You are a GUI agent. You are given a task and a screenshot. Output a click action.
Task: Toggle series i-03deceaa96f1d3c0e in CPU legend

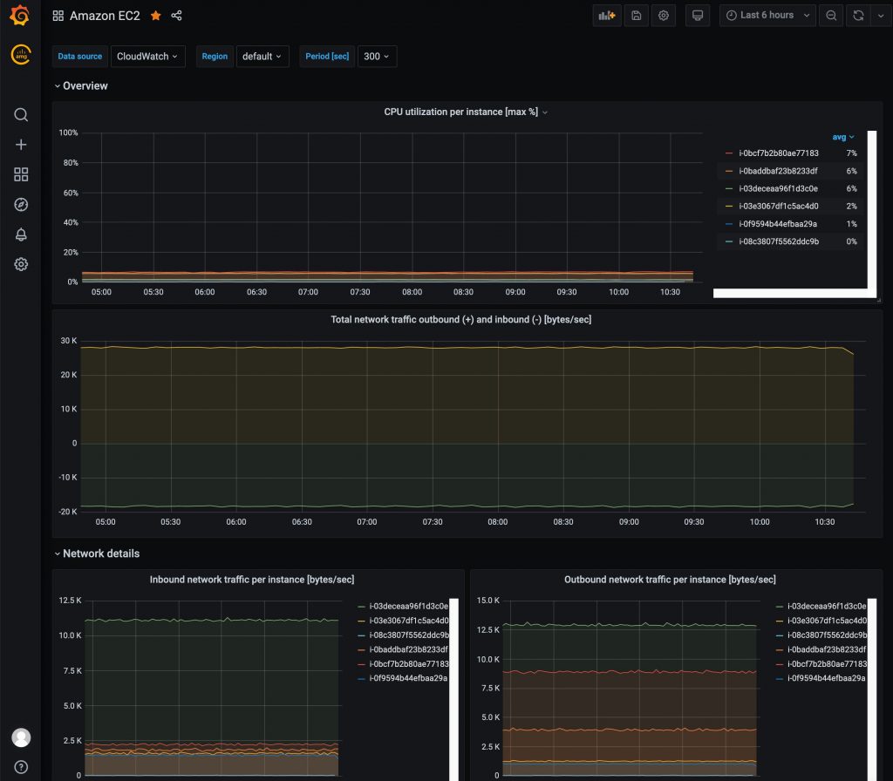[x=778, y=188]
